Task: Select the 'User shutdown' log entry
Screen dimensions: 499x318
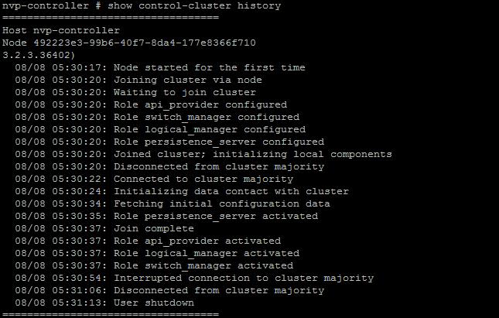Action: coord(104,303)
